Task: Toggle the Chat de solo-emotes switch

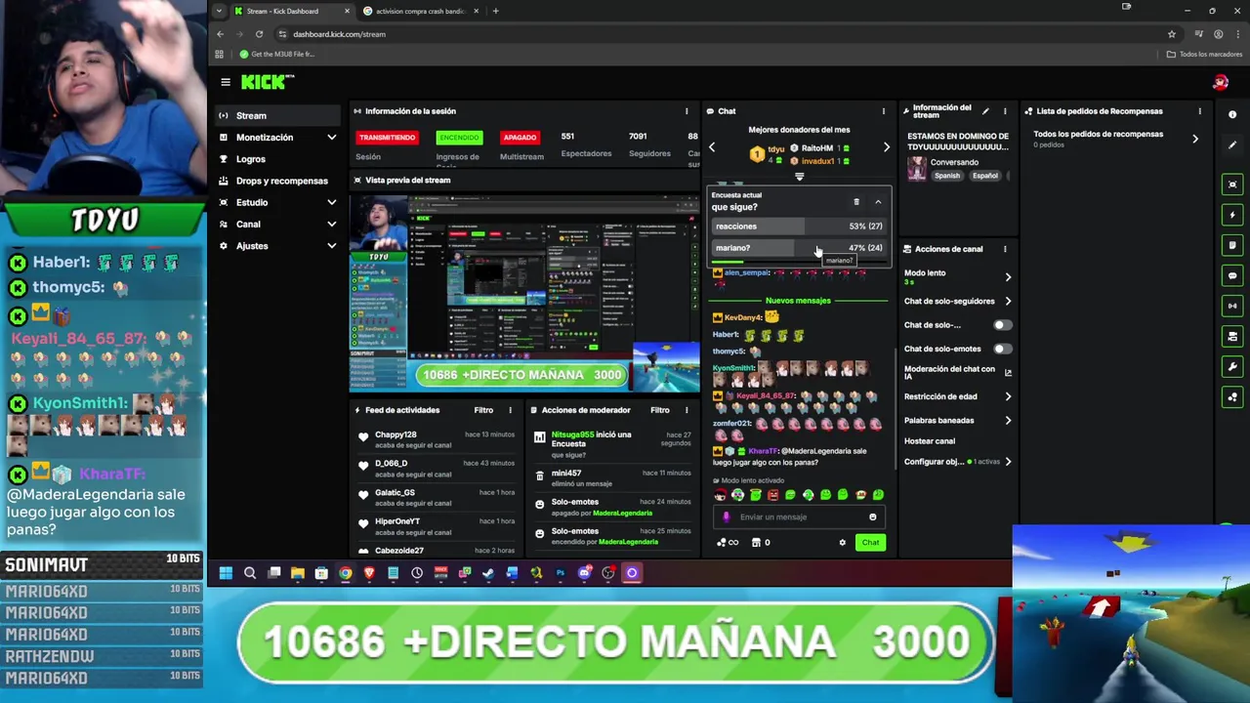Action: pos(1002,349)
